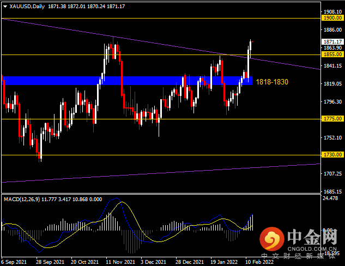Click the orange CNGOLD logo icon
This screenshot has height=266, width=345.
[272, 239]
